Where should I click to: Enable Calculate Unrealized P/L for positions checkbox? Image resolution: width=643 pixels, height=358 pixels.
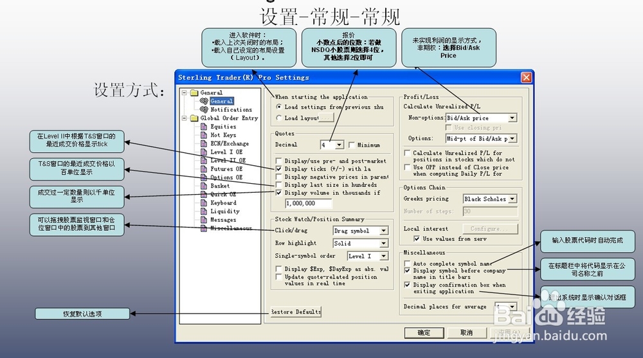click(x=407, y=153)
